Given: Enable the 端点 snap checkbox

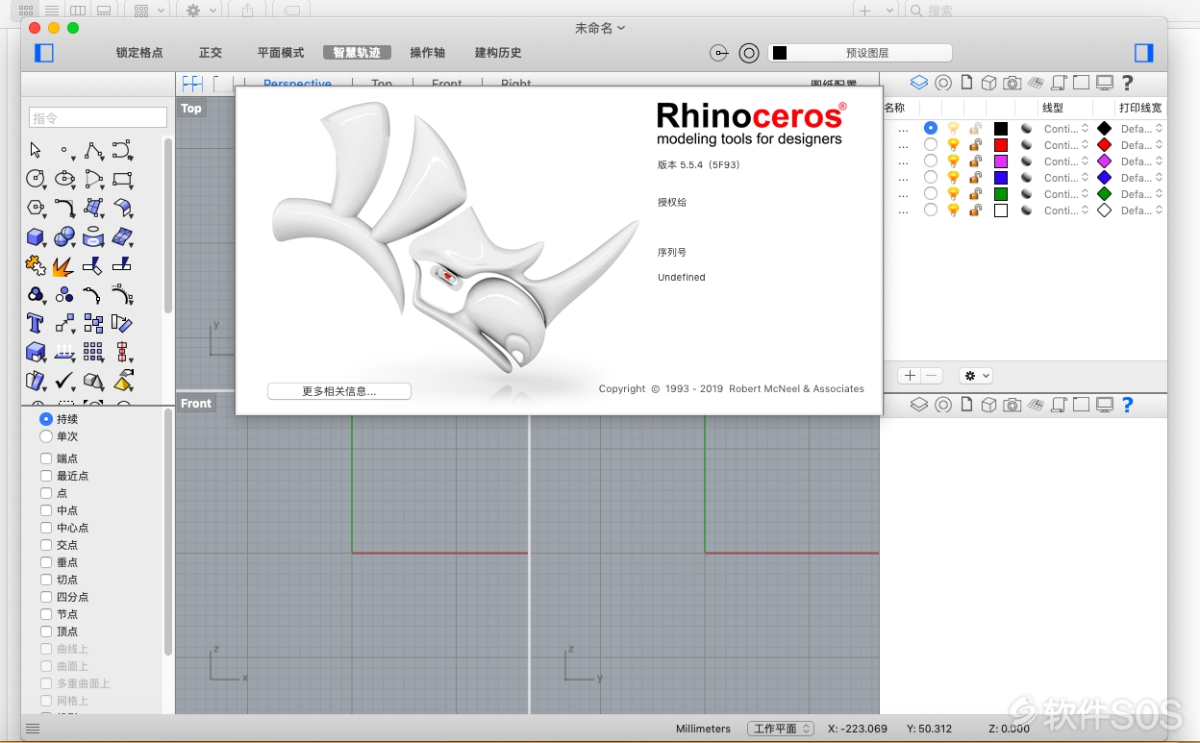Looking at the screenshot, I should (46, 458).
